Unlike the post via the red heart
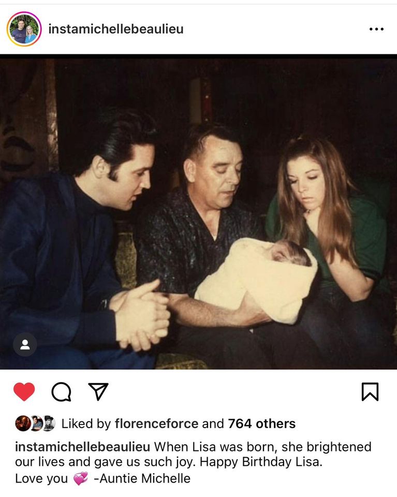 click(24, 392)
